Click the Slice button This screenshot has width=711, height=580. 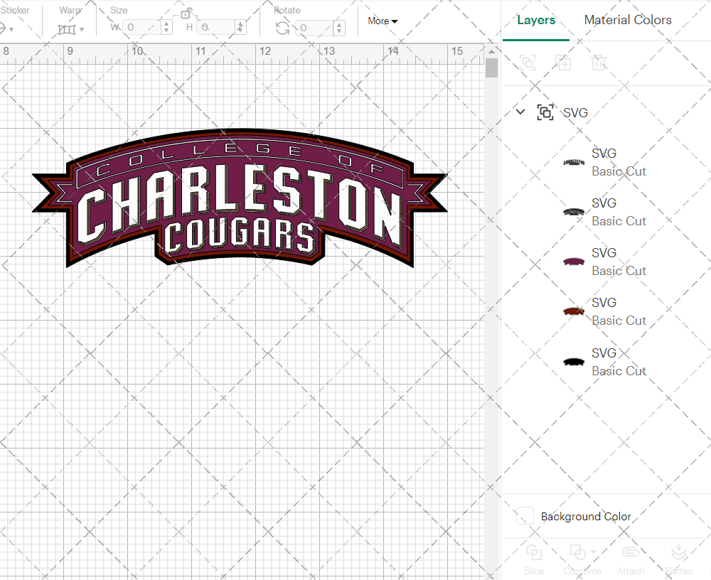pyautogui.click(x=534, y=560)
